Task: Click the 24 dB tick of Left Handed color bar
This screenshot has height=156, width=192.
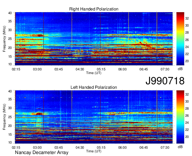Action: point(187,123)
